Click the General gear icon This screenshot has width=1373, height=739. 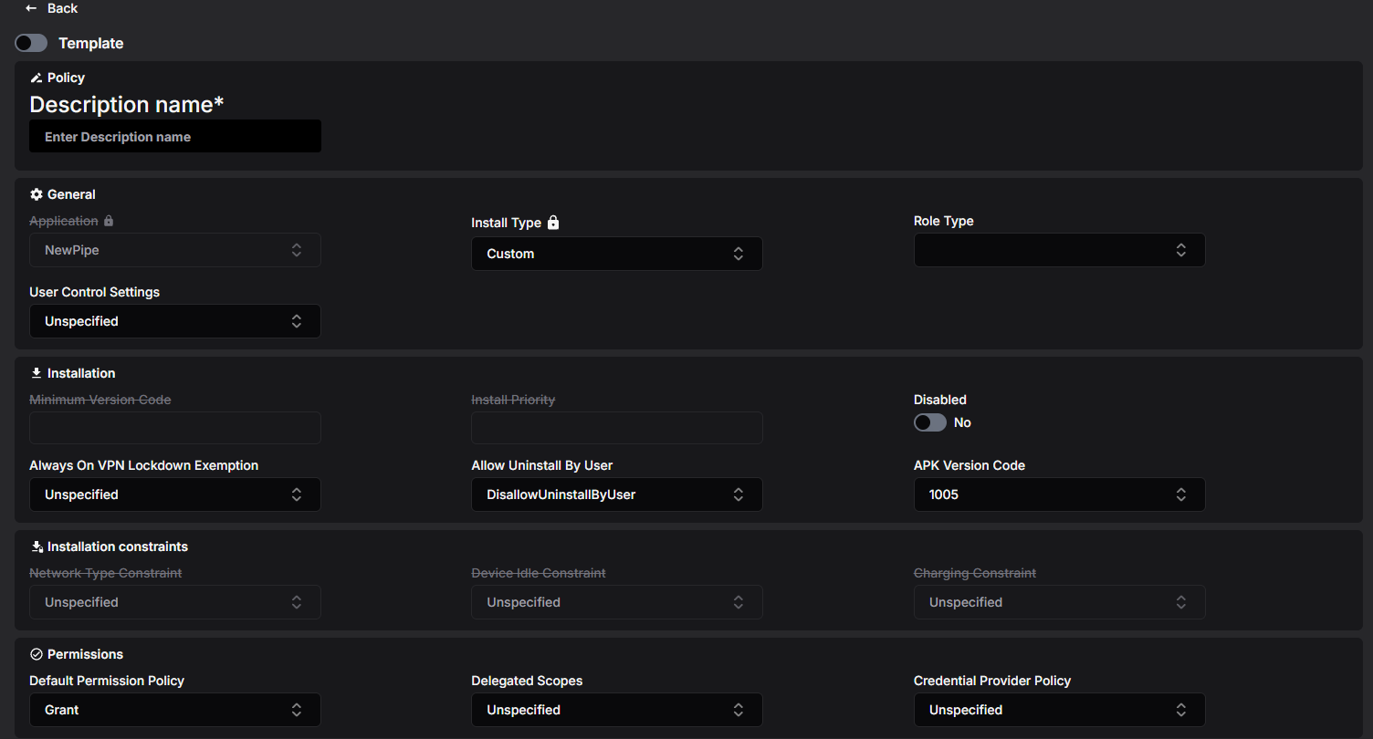point(37,194)
